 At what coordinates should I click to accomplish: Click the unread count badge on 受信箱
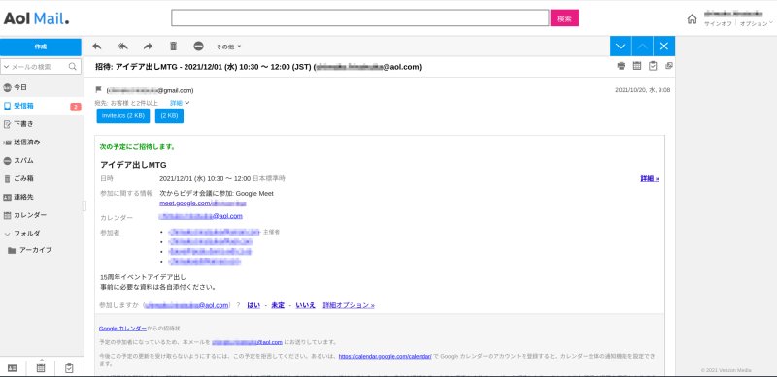coord(76,107)
